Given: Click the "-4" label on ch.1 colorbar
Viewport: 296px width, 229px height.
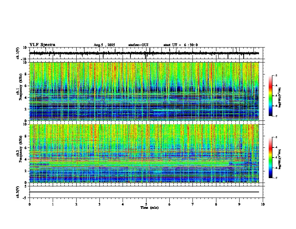Looking at the screenshot, I should point(276,85).
